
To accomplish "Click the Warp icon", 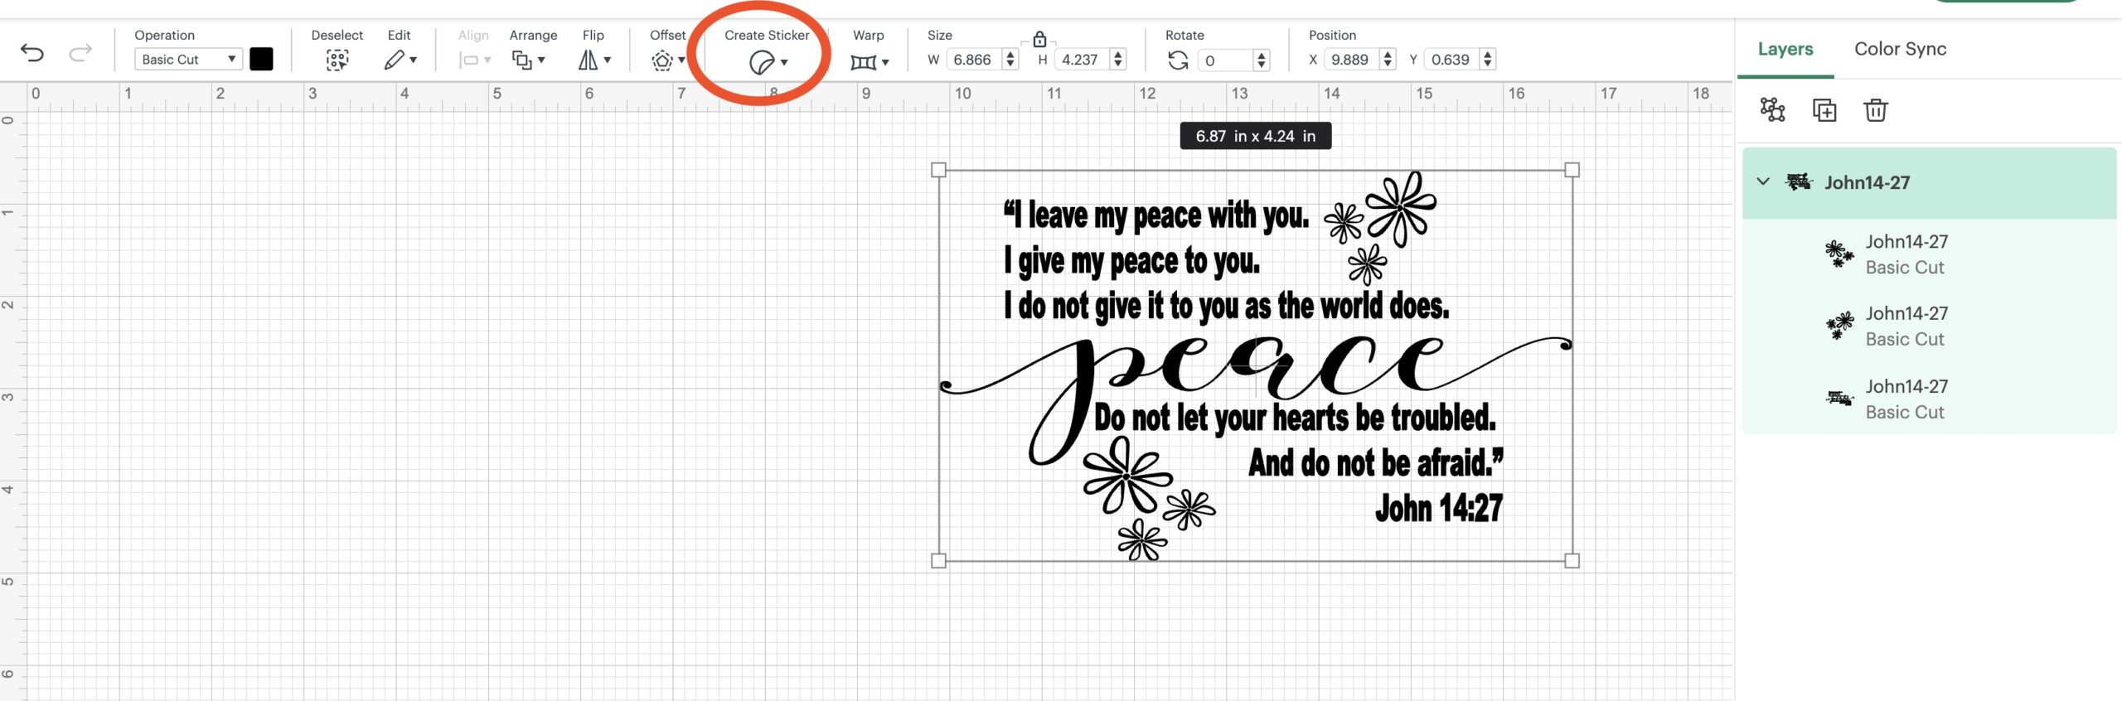I will (x=863, y=62).
